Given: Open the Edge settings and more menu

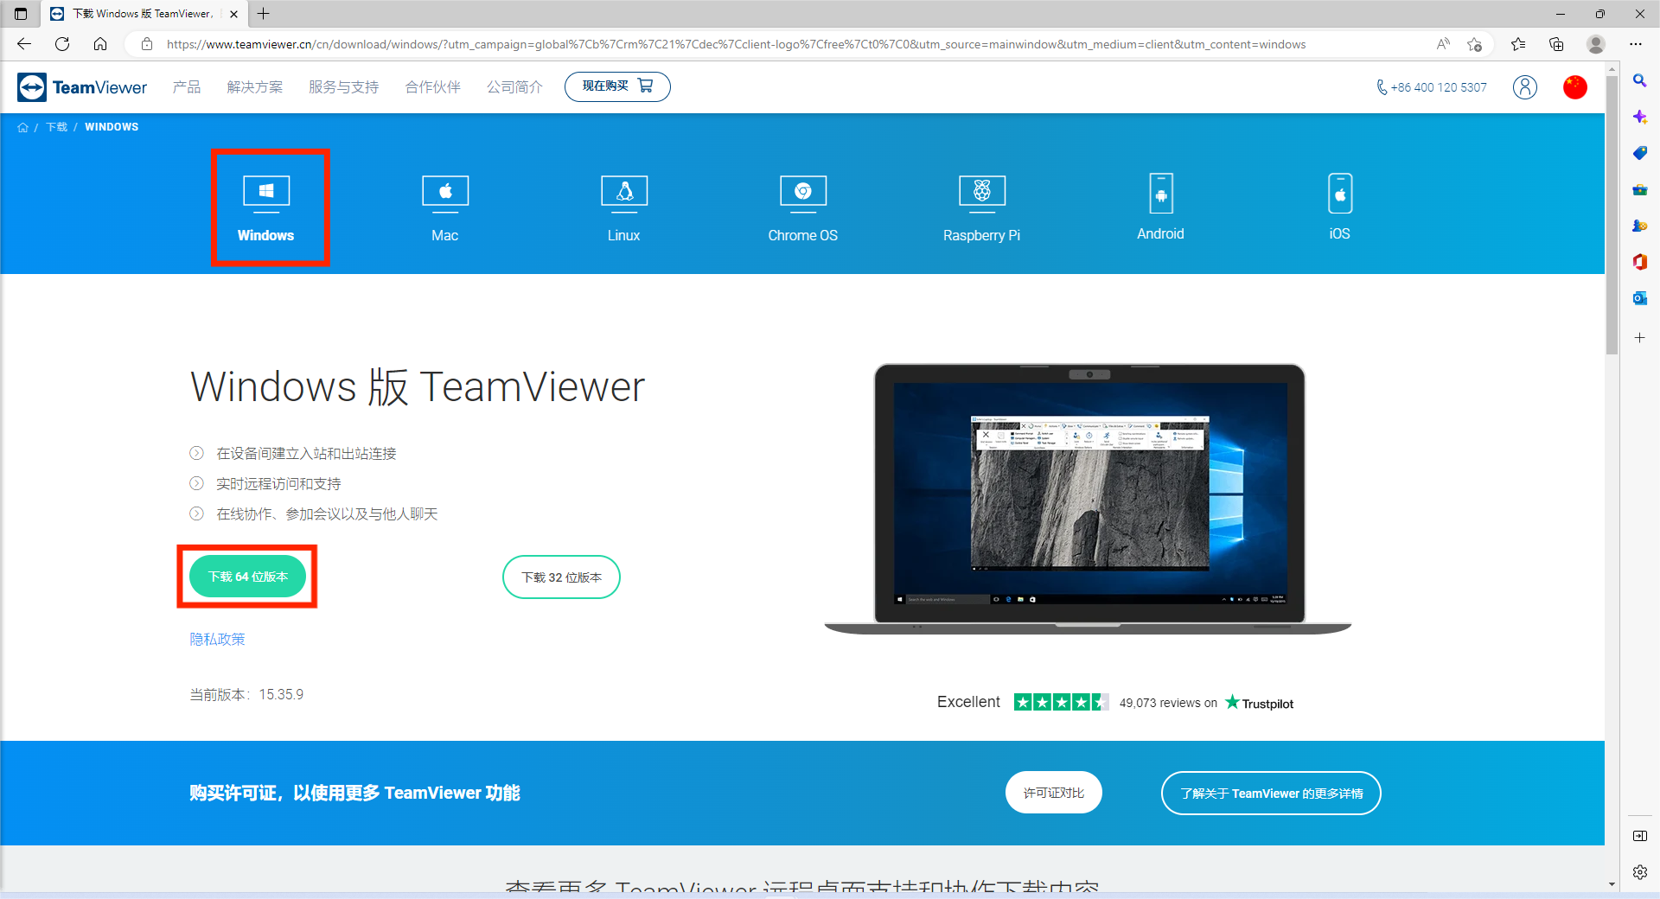Looking at the screenshot, I should [1636, 44].
